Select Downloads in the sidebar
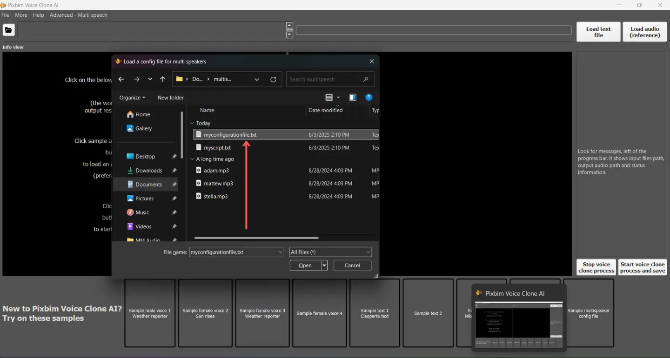The width and height of the screenshot is (670, 358). [146, 171]
